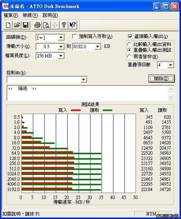Click the ATTO application icon in title bar
The image size is (181, 219).
pyautogui.click(x=5, y=6)
